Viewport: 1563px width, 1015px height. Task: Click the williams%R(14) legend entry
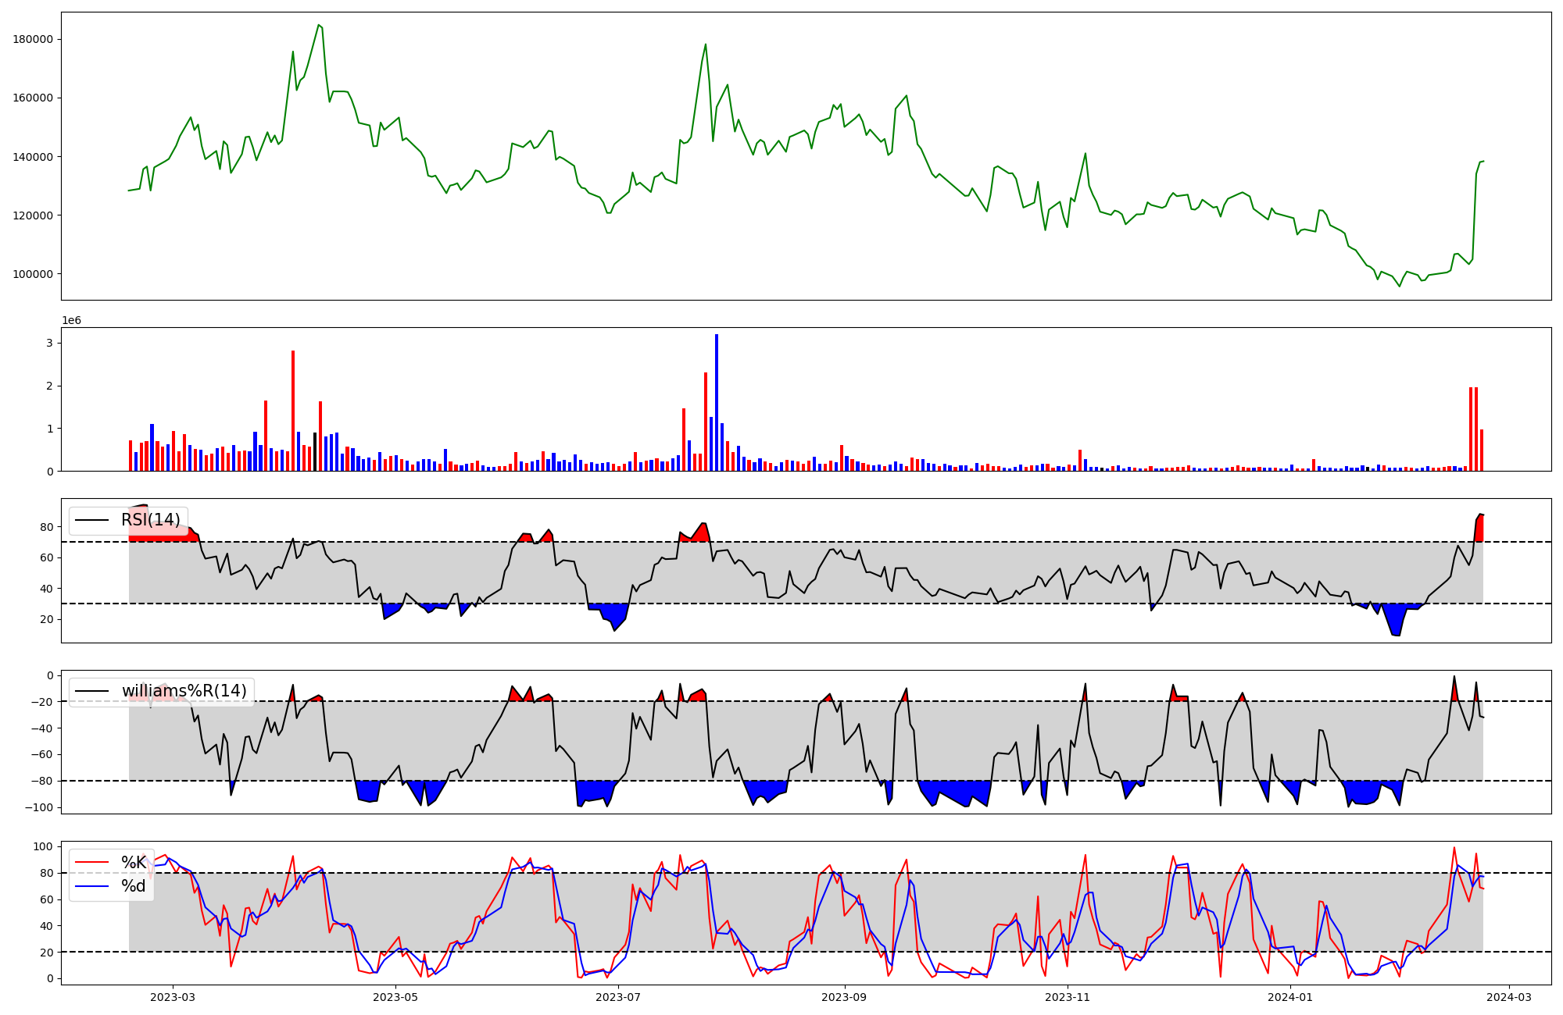(x=184, y=691)
